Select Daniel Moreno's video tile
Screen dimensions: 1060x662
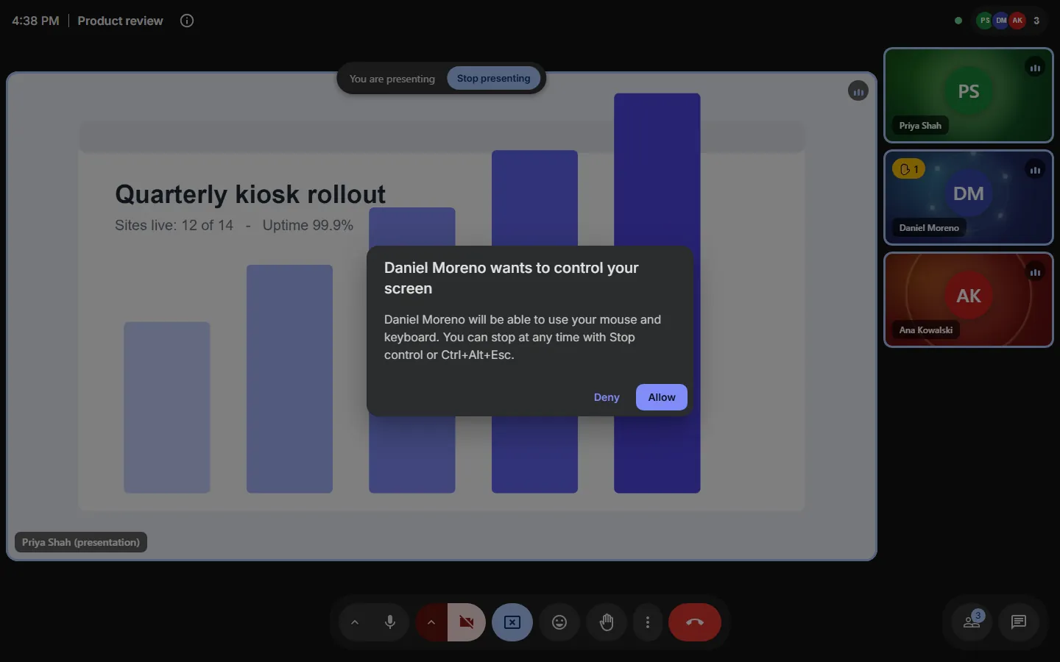[x=969, y=197]
